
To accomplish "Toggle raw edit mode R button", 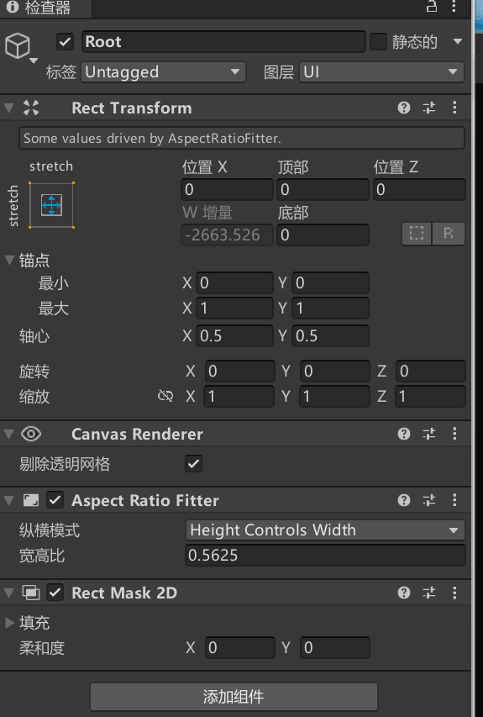I will pyautogui.click(x=449, y=234).
